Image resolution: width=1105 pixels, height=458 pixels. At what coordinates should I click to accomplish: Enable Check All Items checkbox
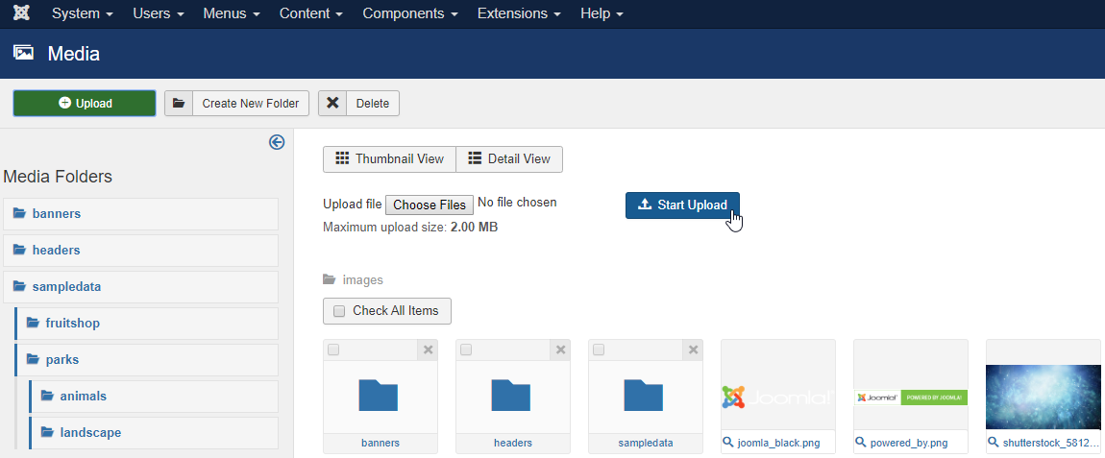pyautogui.click(x=339, y=311)
